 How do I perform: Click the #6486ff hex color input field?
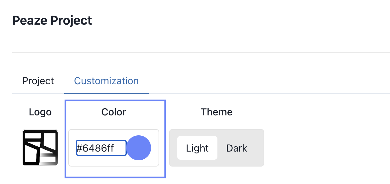[101, 148]
